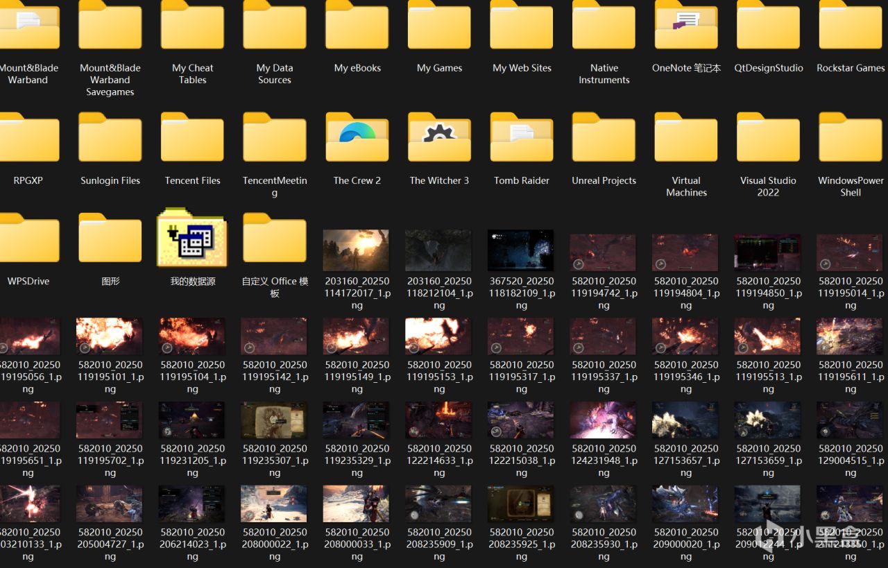888x568 pixels.
Task: Select thumbnail of 582010_20250119195101_1.png
Action: (x=110, y=336)
